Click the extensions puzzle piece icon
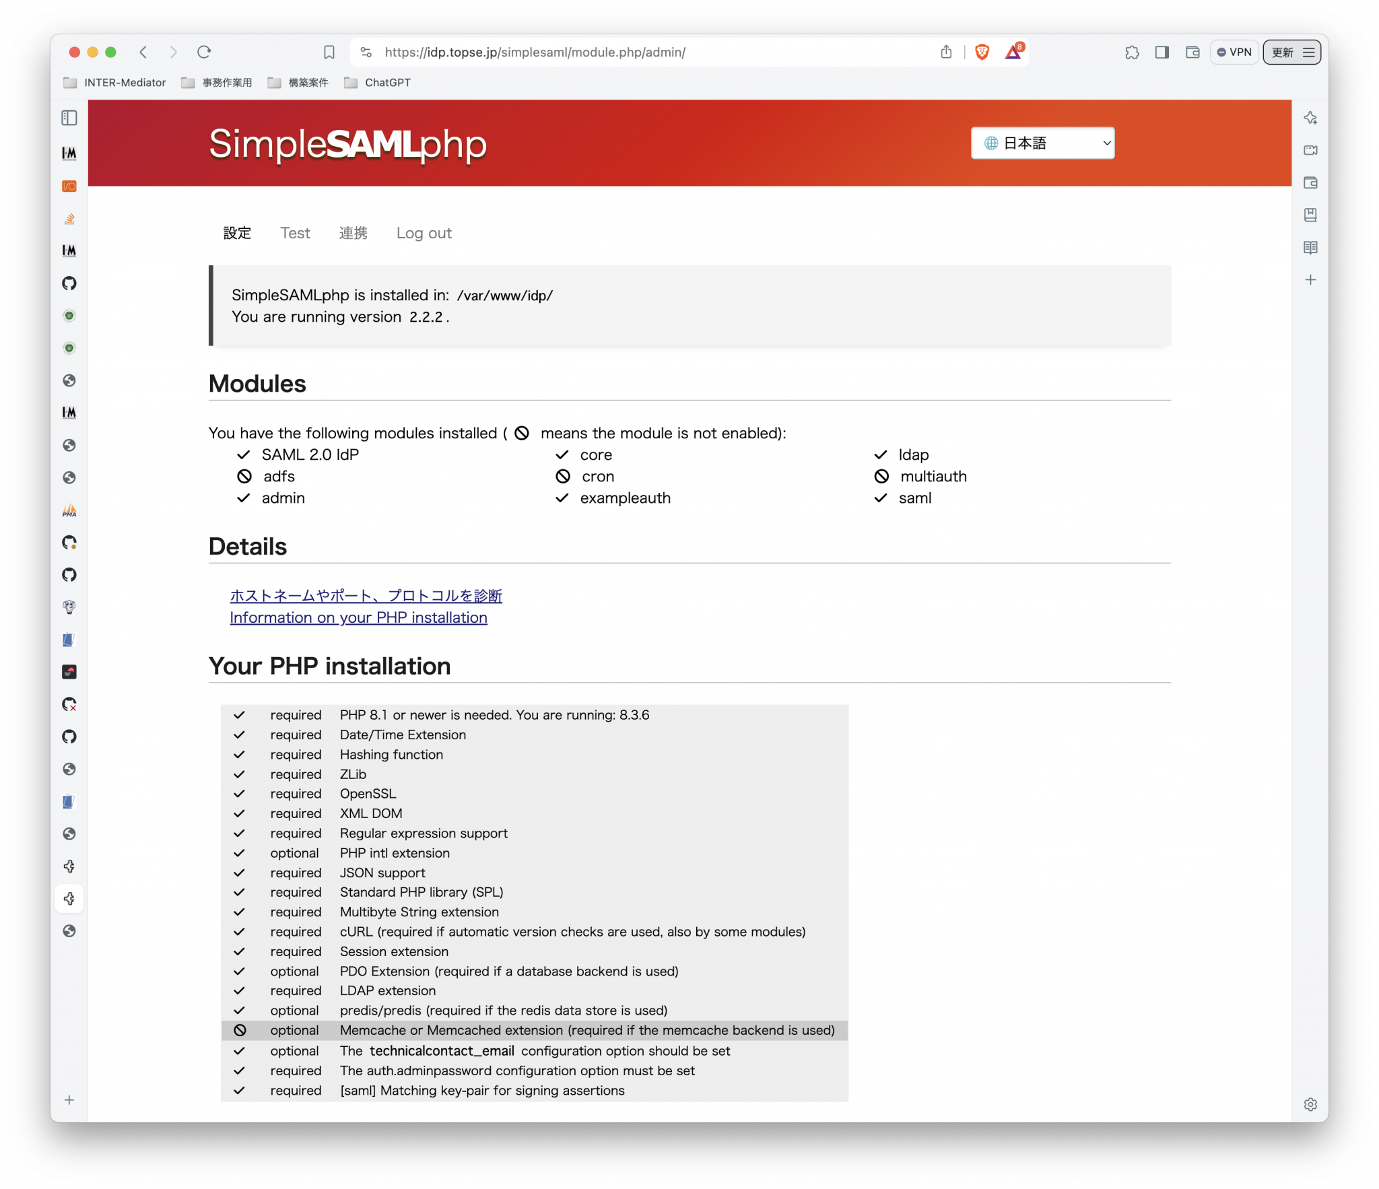 click(1133, 52)
